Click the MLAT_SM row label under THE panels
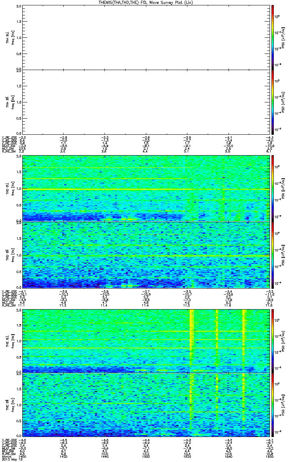Screen dimensions: 288x462 pyautogui.click(x=8, y=449)
